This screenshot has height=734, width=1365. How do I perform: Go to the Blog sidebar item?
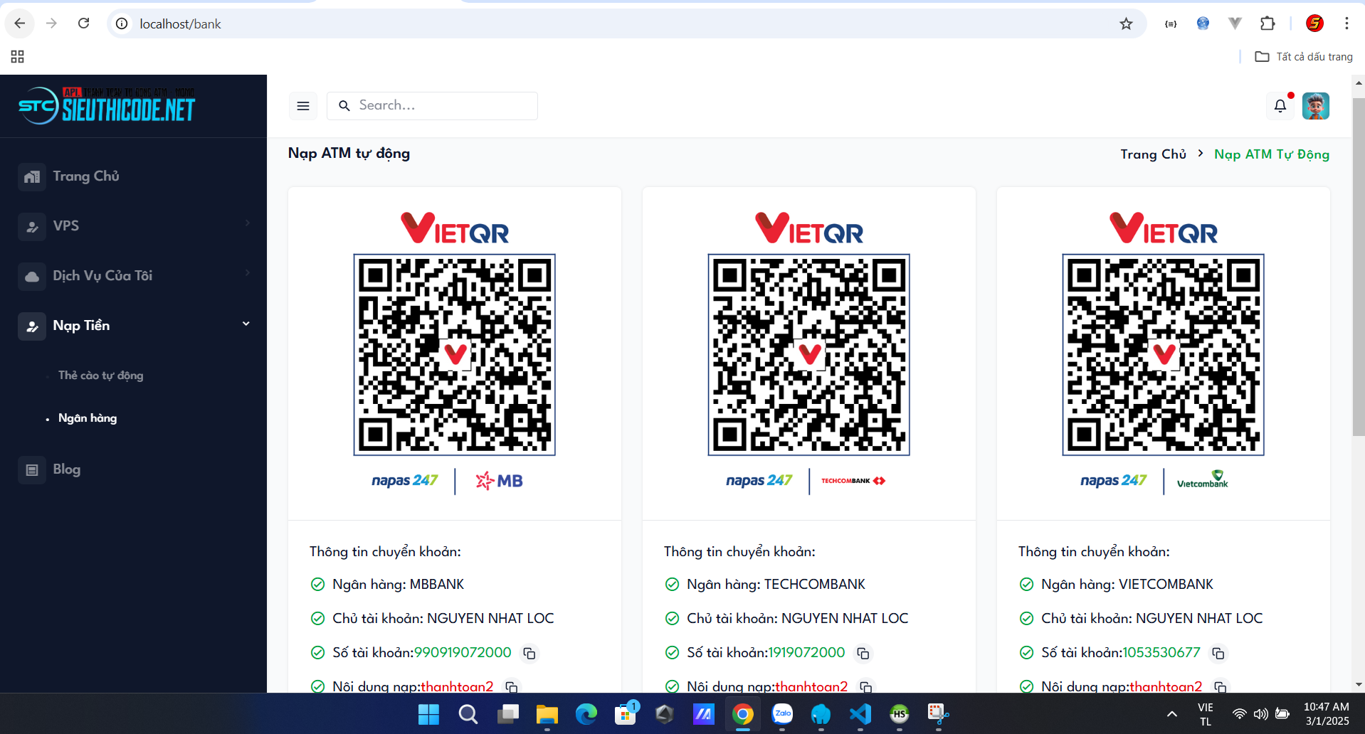pyautogui.click(x=66, y=469)
